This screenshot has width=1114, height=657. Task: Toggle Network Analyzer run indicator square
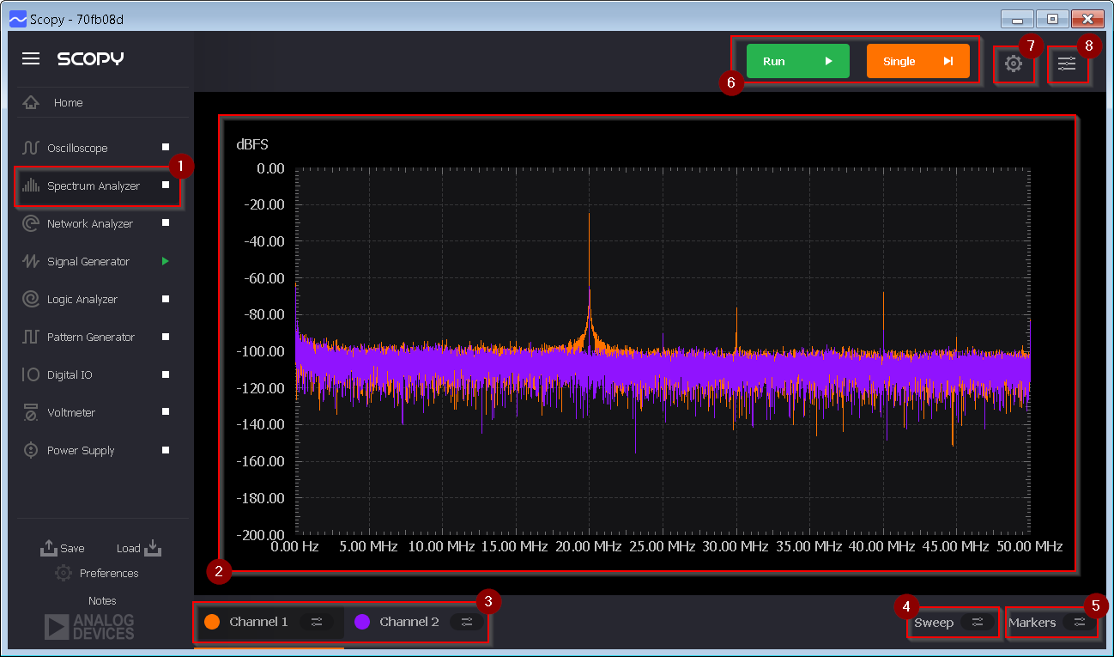coord(166,223)
